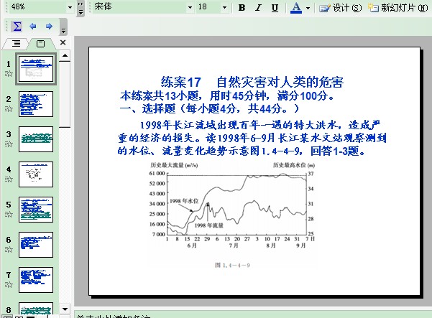Click the 新幻灯片(N) new slide button

click(399, 8)
